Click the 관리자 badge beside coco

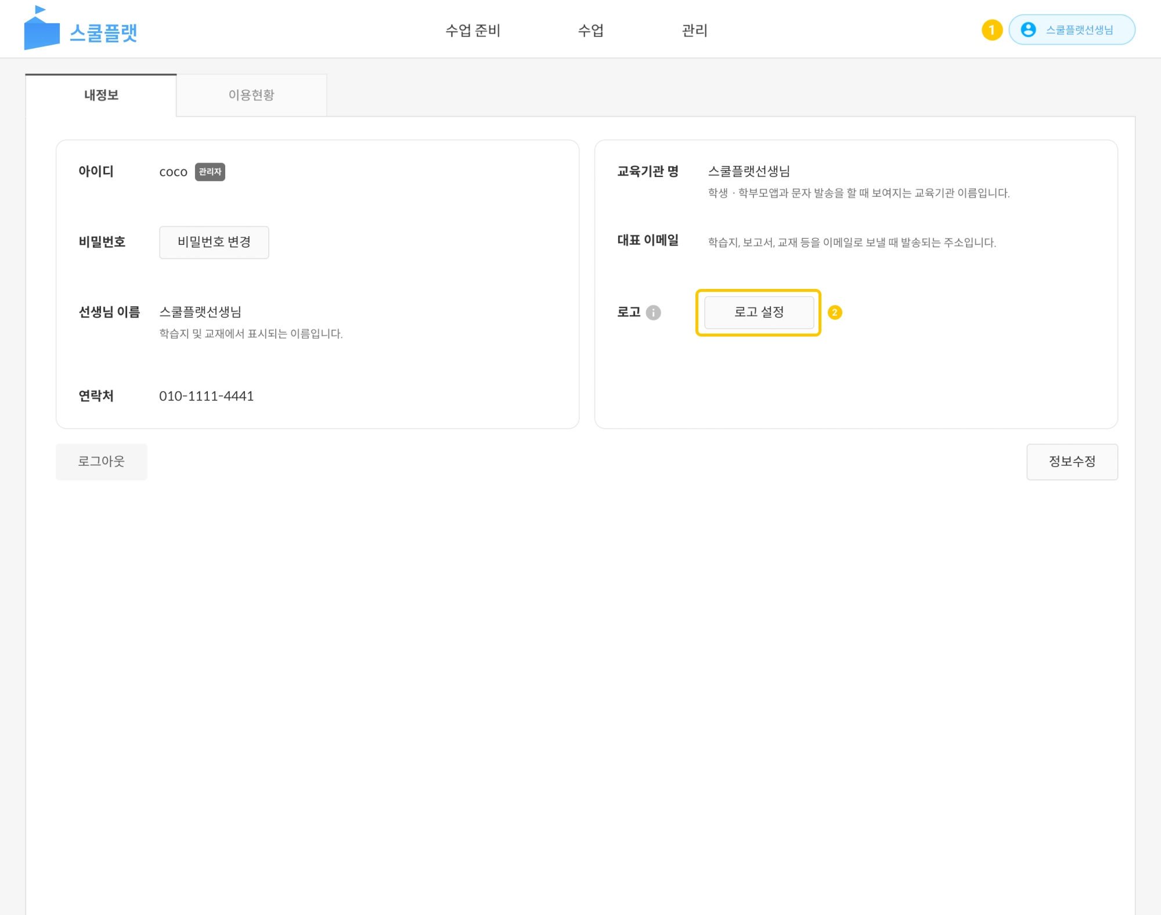click(x=210, y=172)
